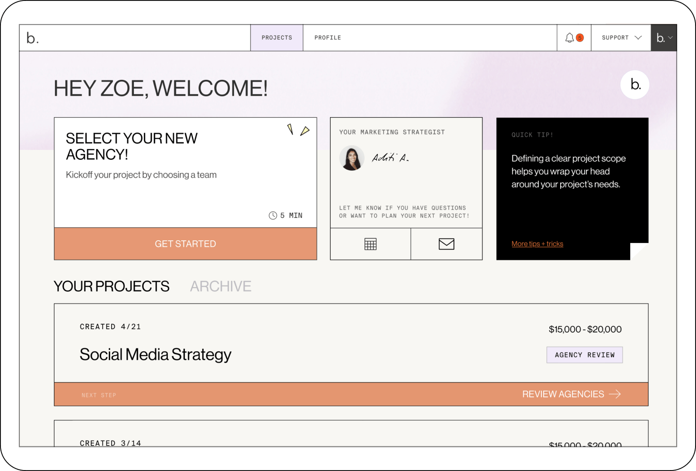The width and height of the screenshot is (696, 471).
Task: Click the 5 MIN clock icon
Action: [273, 216]
